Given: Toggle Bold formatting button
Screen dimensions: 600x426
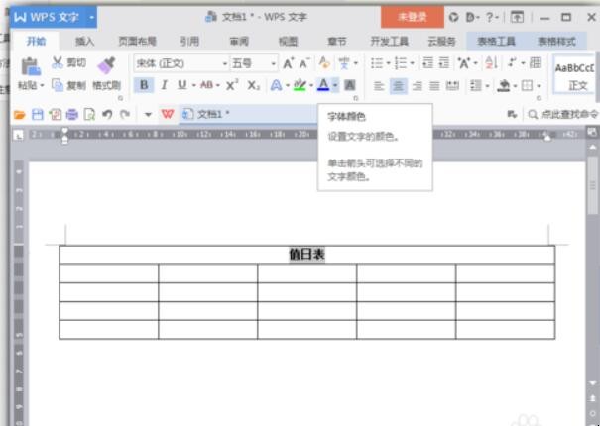Looking at the screenshot, I should (144, 86).
